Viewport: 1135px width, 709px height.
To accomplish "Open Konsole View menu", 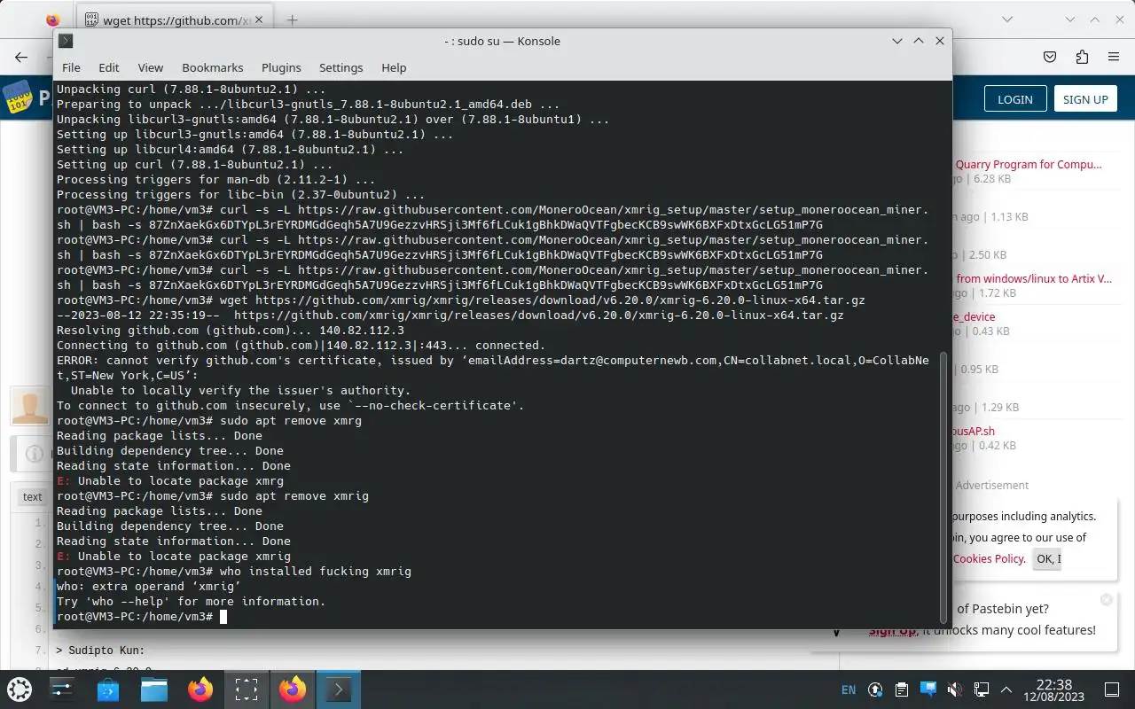I will click(x=150, y=67).
